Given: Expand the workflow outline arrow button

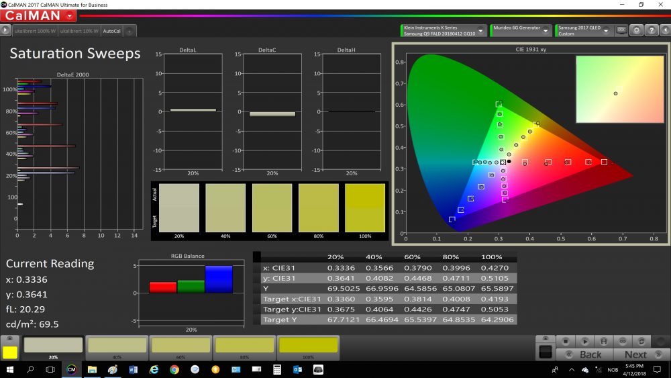Looking at the screenshot, I should pyautogui.click(x=5, y=30).
